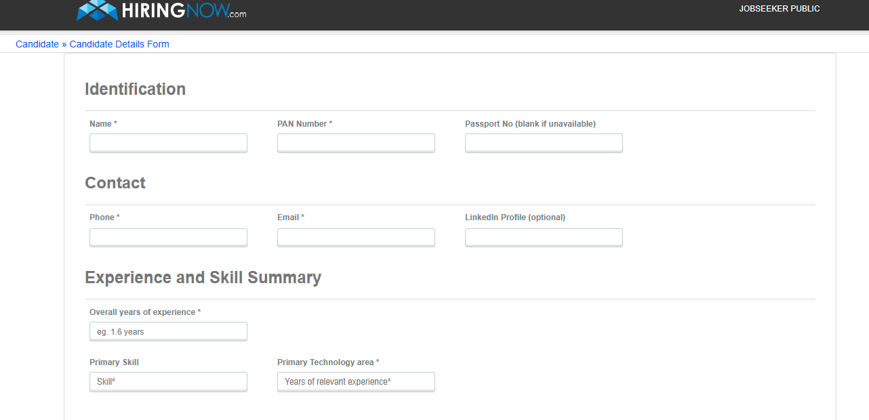Click the Overall years of experience field
Screen dimensions: 869x420
[168, 331]
